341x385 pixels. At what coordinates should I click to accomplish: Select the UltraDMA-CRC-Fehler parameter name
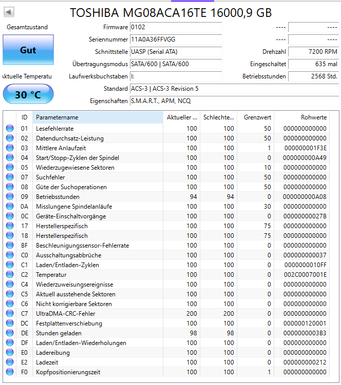pos(65,314)
